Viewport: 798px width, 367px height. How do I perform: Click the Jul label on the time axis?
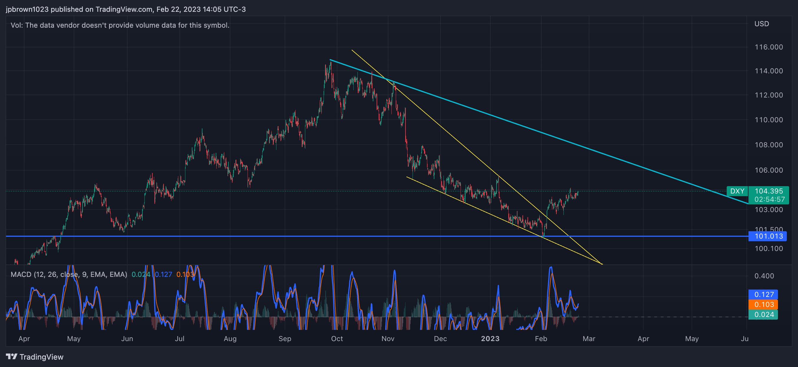click(x=180, y=339)
